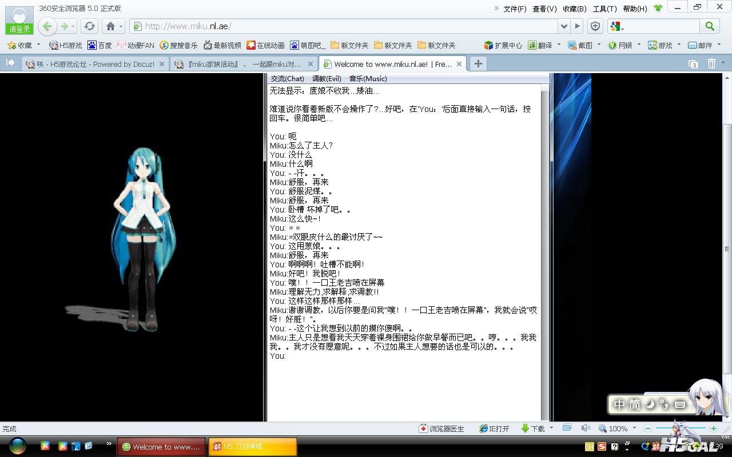732x457 pixels.
Task: Switch to the H5游戏论坛 Discuz tab
Action: click(x=95, y=64)
